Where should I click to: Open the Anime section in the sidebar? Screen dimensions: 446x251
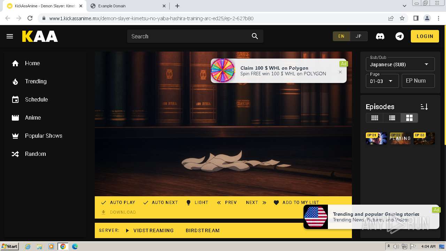point(45,117)
